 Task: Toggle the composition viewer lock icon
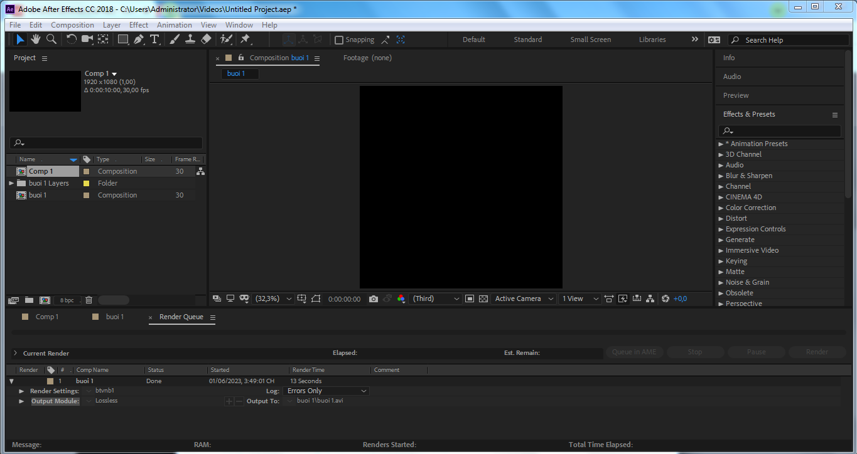point(240,58)
